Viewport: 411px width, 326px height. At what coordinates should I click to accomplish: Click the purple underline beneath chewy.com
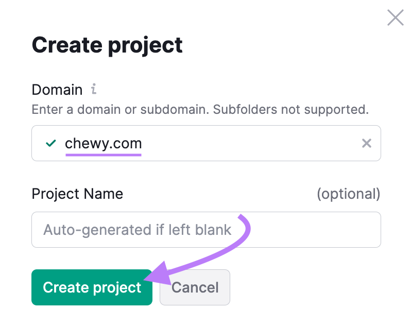(x=104, y=155)
